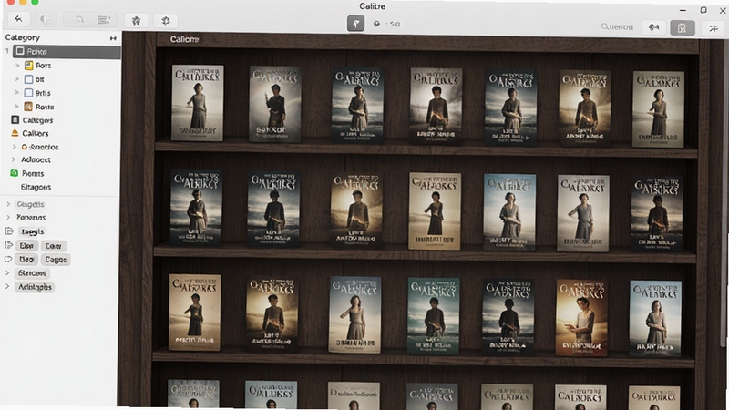Click the second leaf-shaped toolbar icon
This screenshot has width=729, height=410.
click(x=166, y=20)
